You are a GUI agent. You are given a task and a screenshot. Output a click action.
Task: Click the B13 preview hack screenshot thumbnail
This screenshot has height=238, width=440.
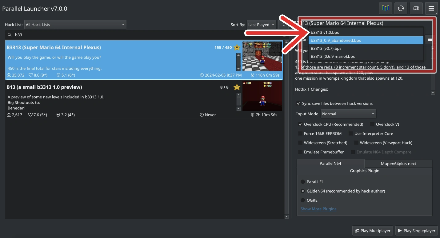pos(262,96)
